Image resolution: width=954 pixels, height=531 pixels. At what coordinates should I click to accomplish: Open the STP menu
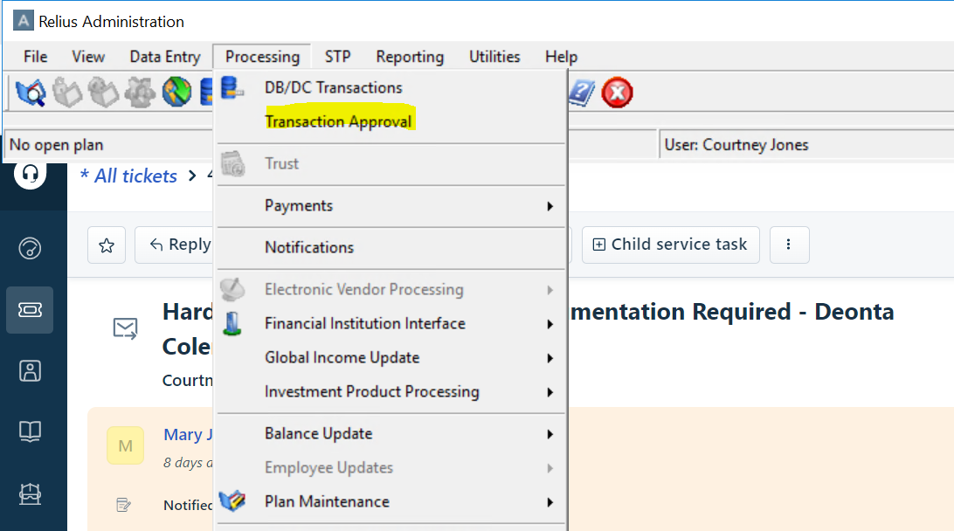coord(338,57)
